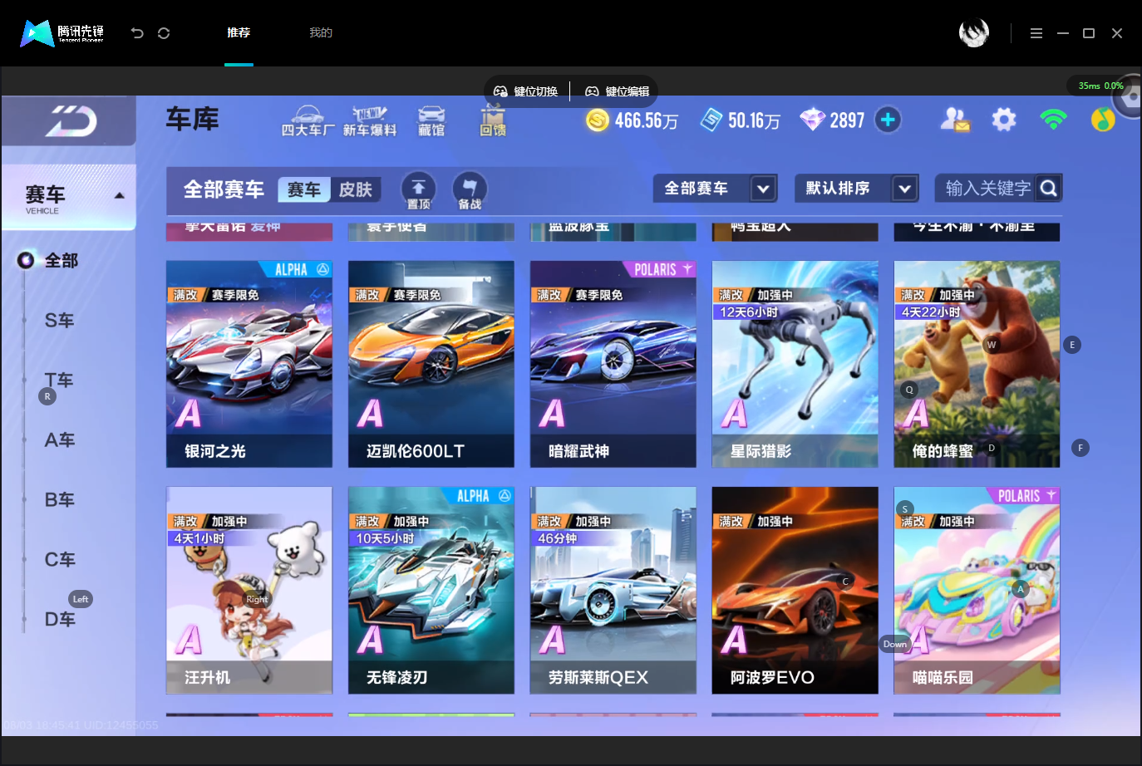Click the 12天6小时 timer on 星际猎影
The width and height of the screenshot is (1142, 766).
(x=749, y=312)
